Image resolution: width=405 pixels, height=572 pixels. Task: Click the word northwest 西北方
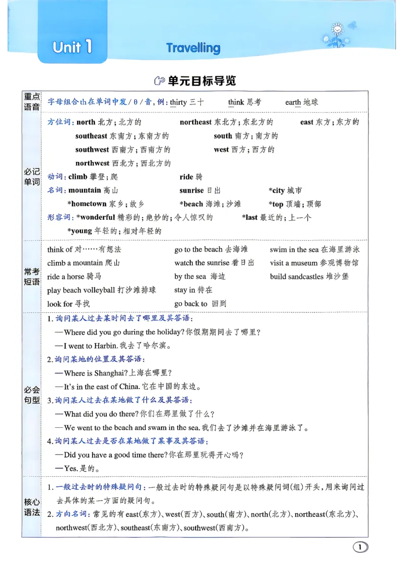point(123,163)
